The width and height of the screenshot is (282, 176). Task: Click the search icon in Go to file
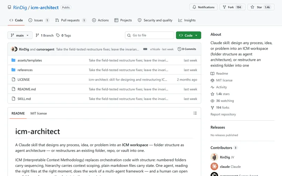pyautogui.click(x=129, y=36)
